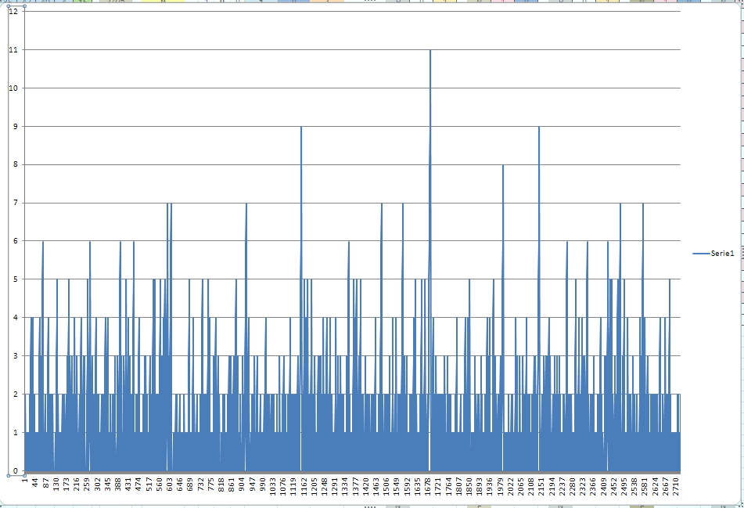Viewport: 744px width, 508px height.
Task: Click the y-axis label 9
Action: 16,126
